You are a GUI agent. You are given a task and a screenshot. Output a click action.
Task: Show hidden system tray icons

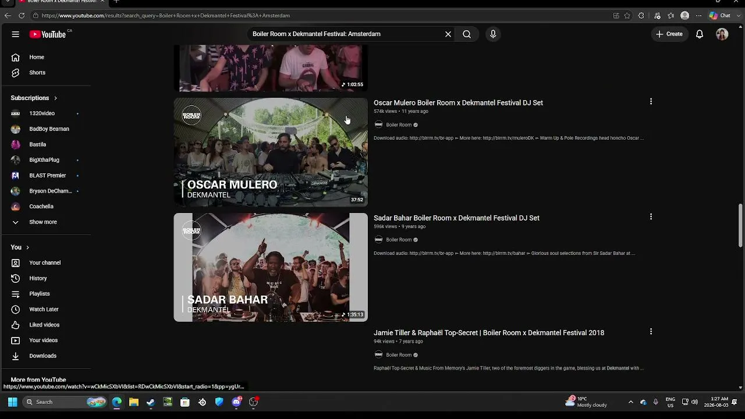[630, 402]
